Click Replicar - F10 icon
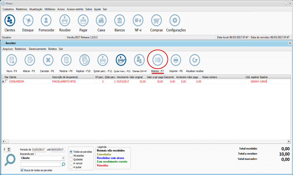 84,60
